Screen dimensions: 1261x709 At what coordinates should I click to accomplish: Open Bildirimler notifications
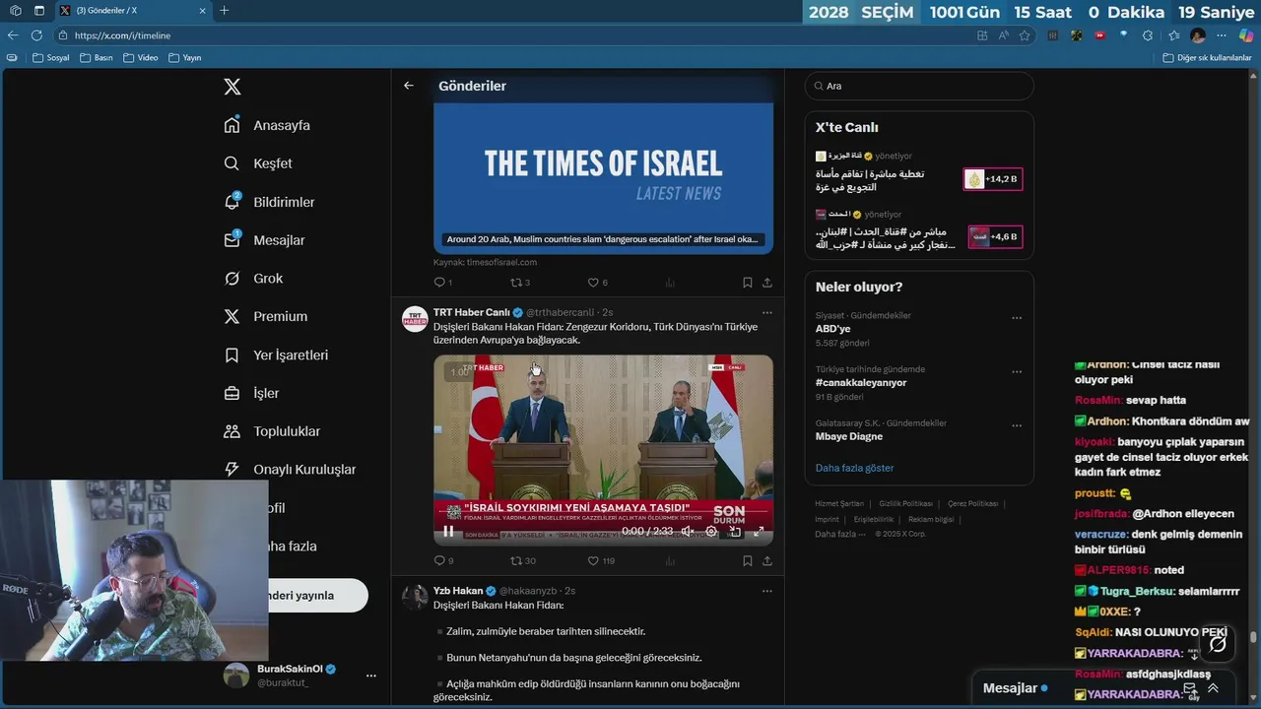pos(269,202)
